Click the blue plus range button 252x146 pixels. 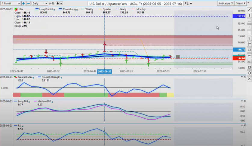(x=23, y=3)
